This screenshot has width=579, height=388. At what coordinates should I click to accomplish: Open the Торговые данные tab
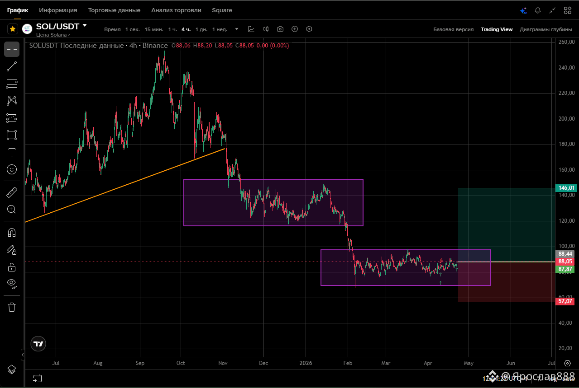114,10
